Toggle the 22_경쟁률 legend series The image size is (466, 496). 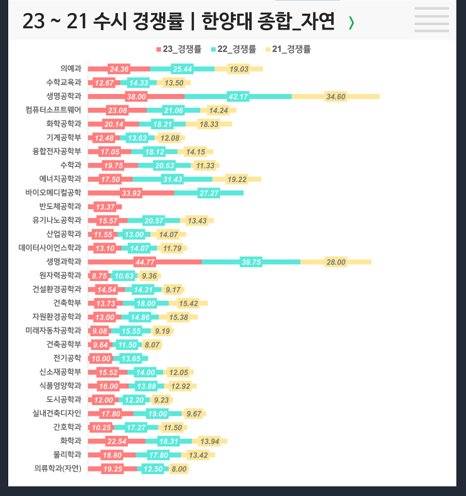[x=233, y=49]
